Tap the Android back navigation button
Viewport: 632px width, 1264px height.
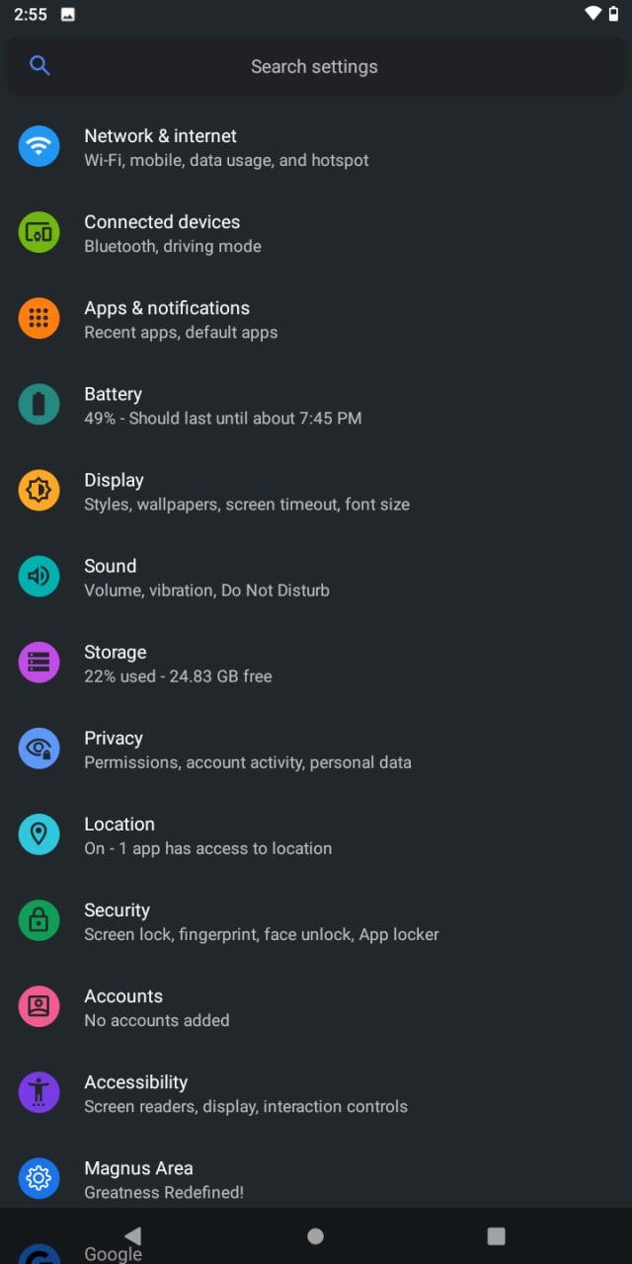(132, 1235)
